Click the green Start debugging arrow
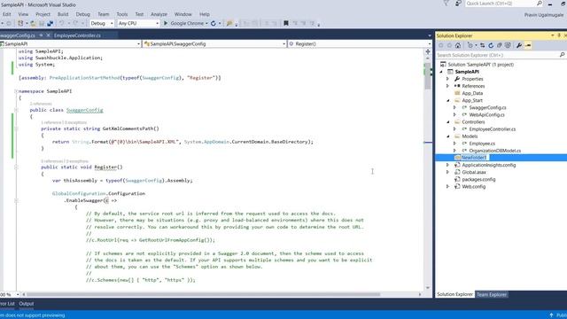Image resolution: width=567 pixels, height=319 pixels. tap(166, 23)
